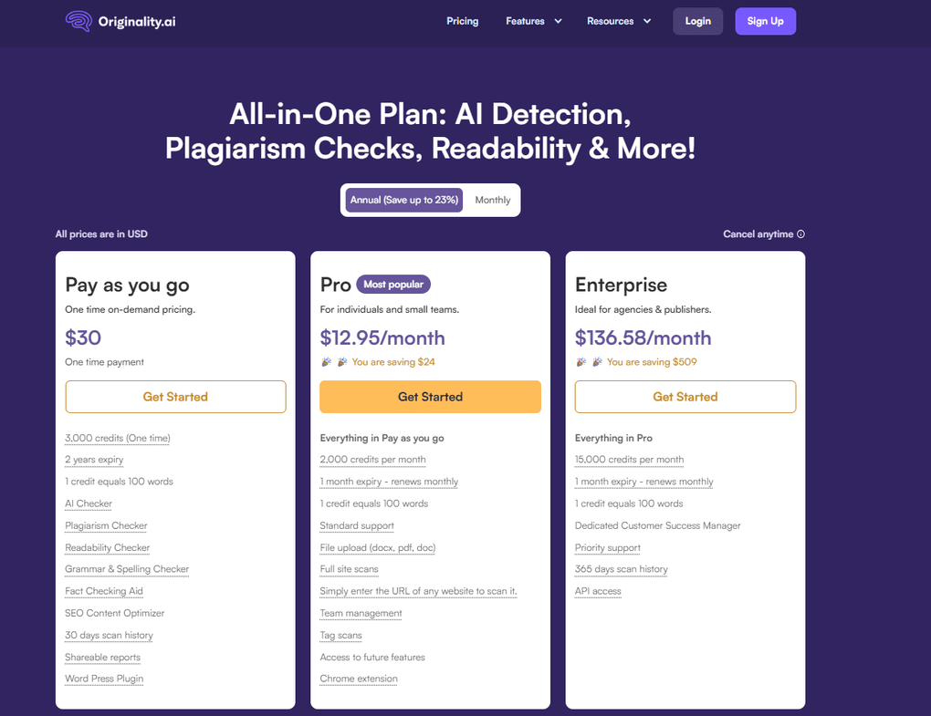
Task: Click the 3,000 credits (One time) link
Action: (x=117, y=438)
